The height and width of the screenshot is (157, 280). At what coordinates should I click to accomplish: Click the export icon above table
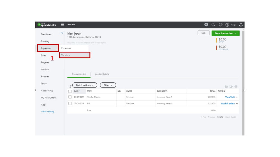coord(231,86)
